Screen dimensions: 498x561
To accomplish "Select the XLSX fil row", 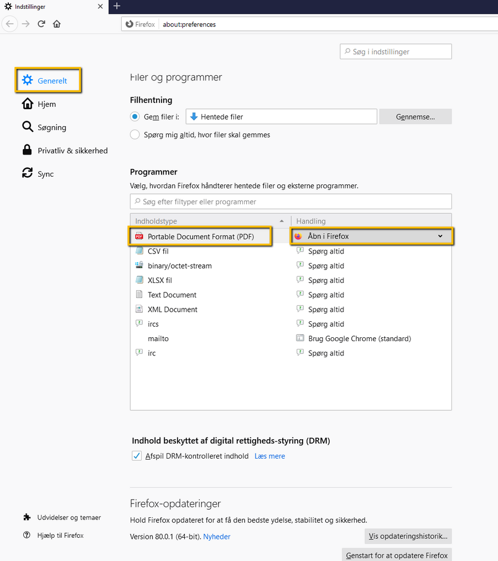I will point(291,280).
